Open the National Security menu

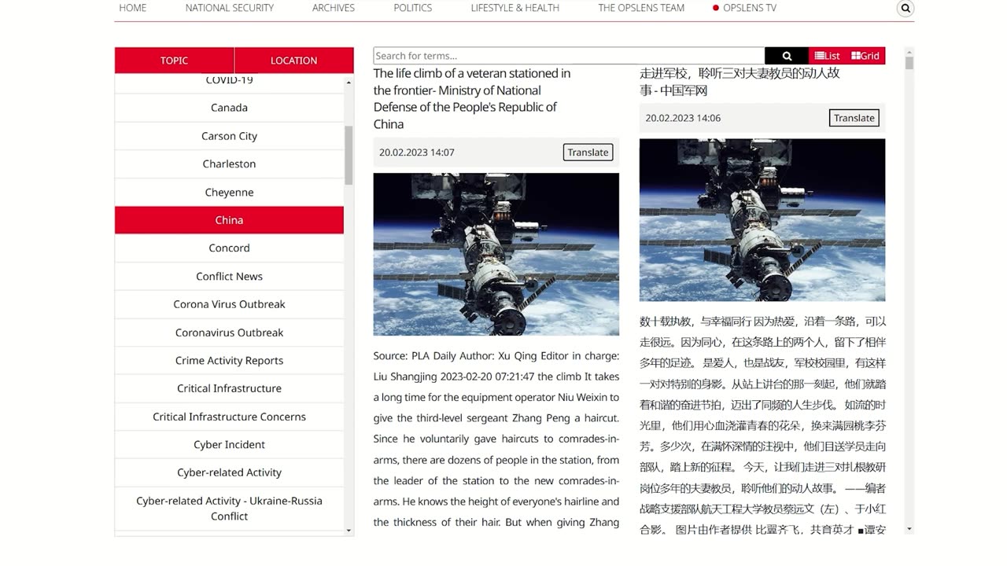(x=230, y=8)
